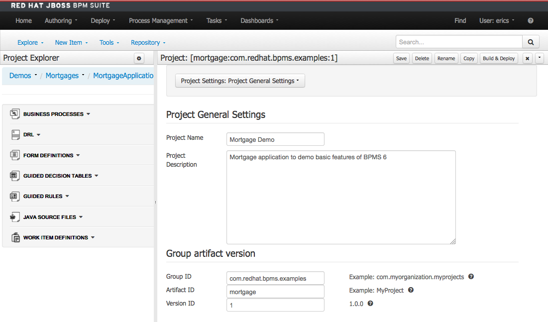Open the Authoring menu dropdown
The width and height of the screenshot is (548, 322).
[60, 20]
